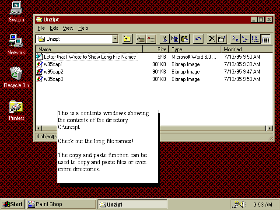This screenshot has height=210, width=280.
Task: Sort by the Modified column header
Action: pyautogui.click(x=247, y=49)
